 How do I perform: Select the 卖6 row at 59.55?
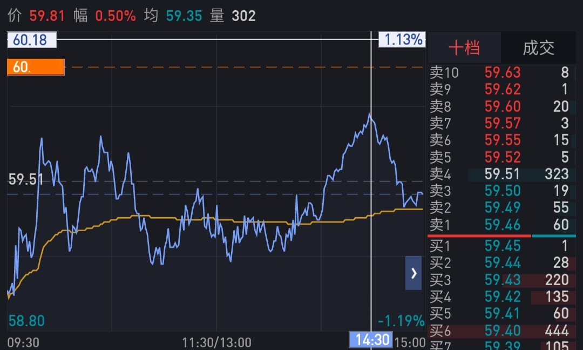coord(501,140)
